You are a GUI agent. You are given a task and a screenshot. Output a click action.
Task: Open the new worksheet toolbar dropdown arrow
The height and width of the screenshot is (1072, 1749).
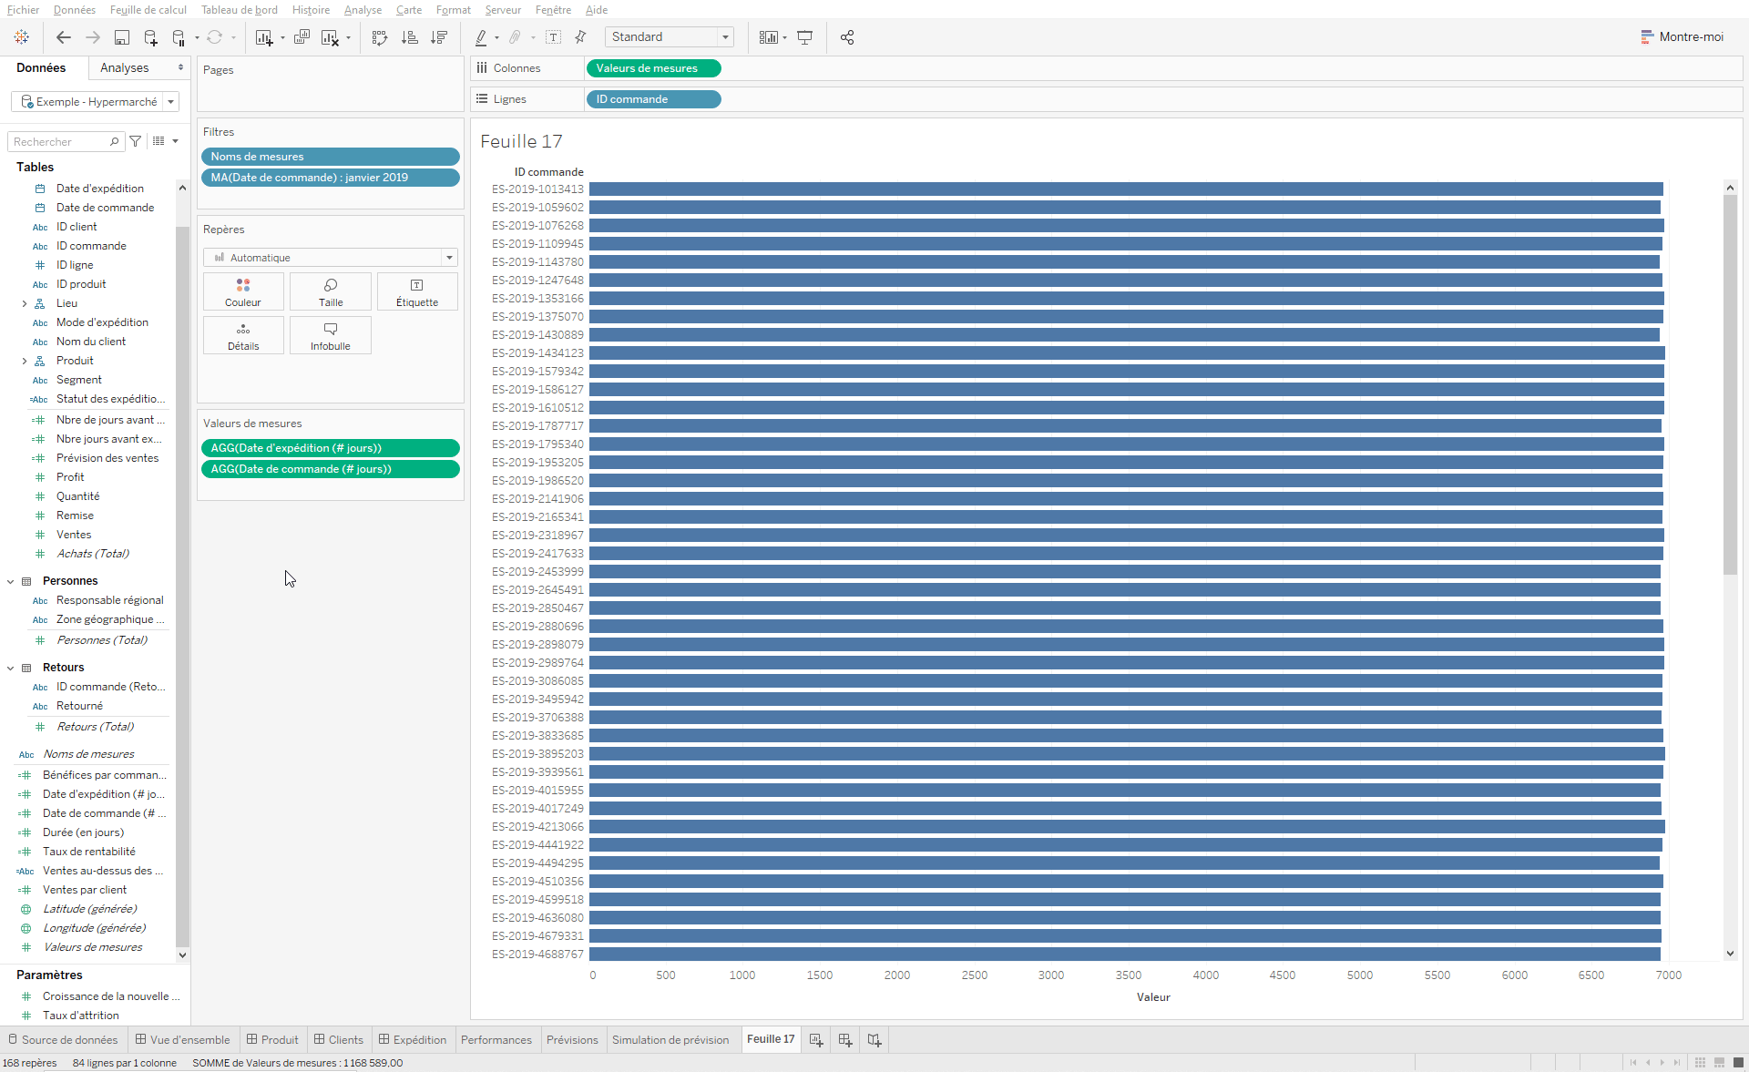(x=282, y=38)
